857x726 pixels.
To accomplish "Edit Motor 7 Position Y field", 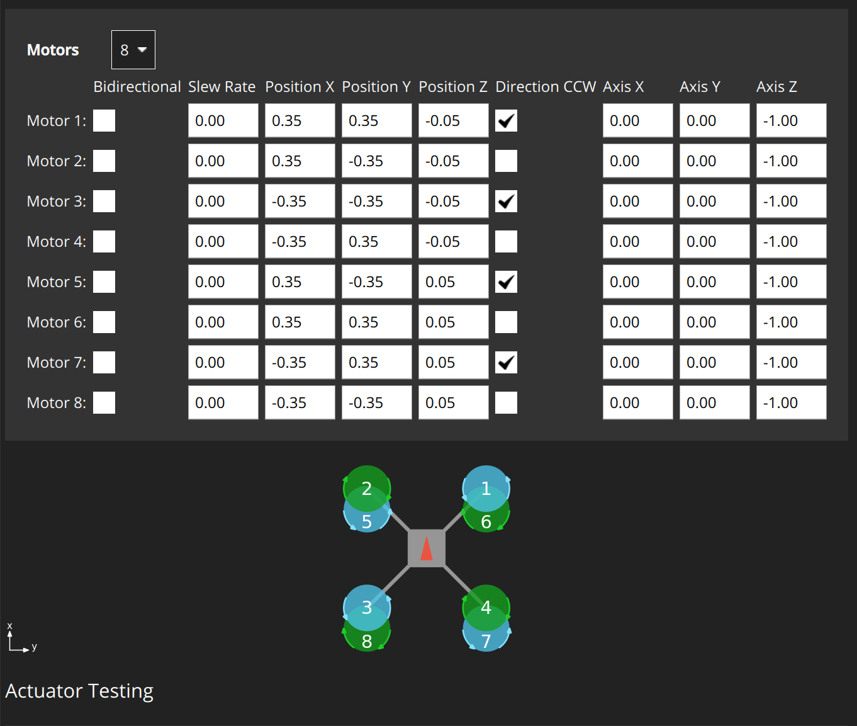I will (x=377, y=362).
